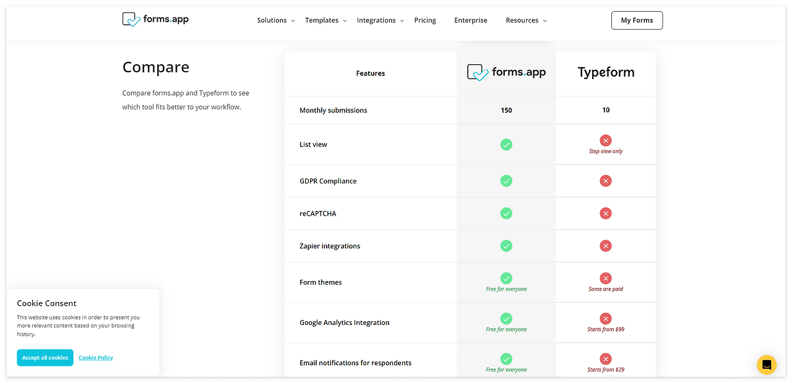792x383 pixels.
Task: Click green check for Google Analytics Integration
Action: (x=506, y=319)
